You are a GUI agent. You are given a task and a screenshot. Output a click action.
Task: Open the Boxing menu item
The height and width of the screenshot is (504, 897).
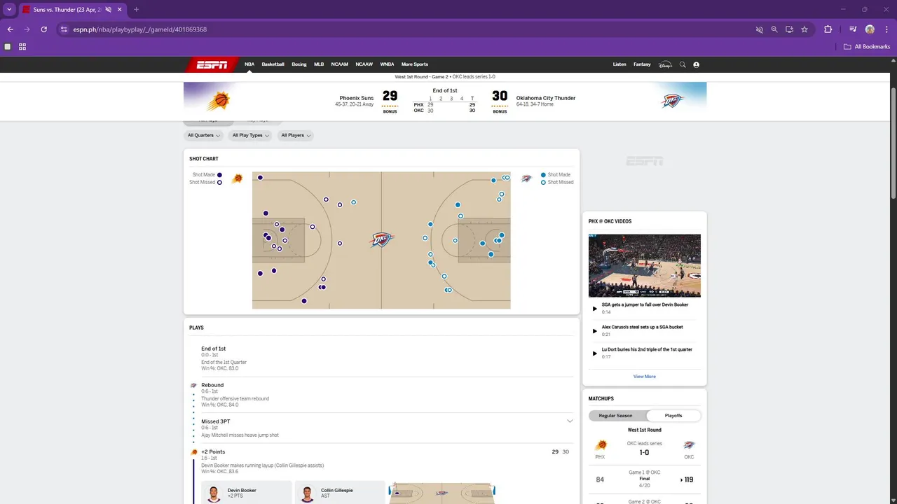[x=299, y=64]
